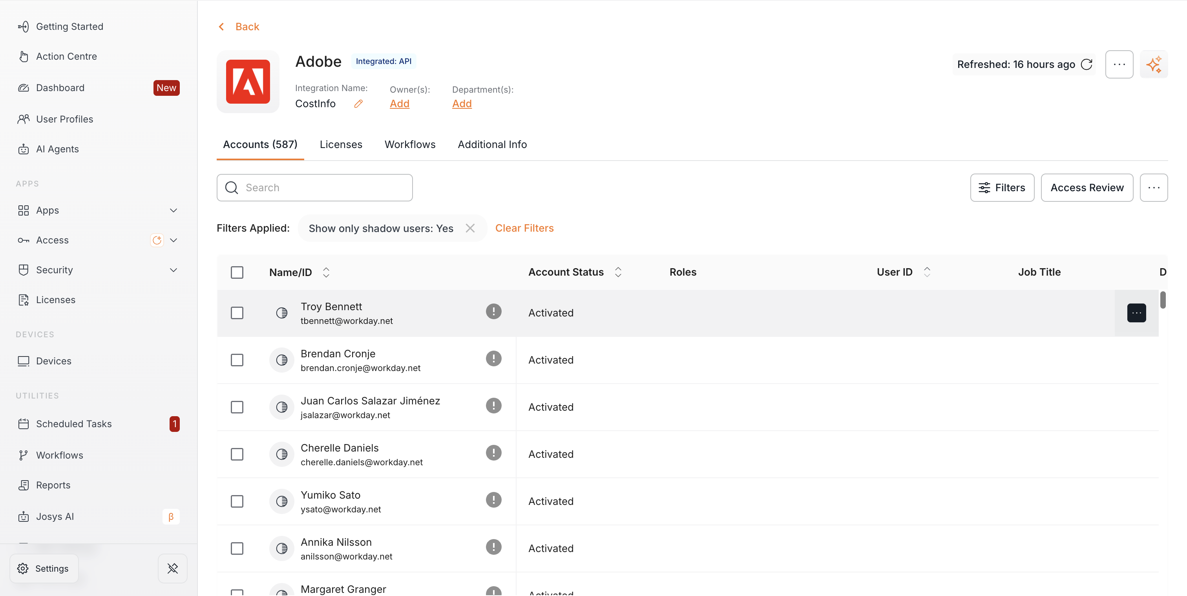This screenshot has height=596, width=1187.
Task: Refresh the Adobe integration data
Action: [x=1086, y=64]
